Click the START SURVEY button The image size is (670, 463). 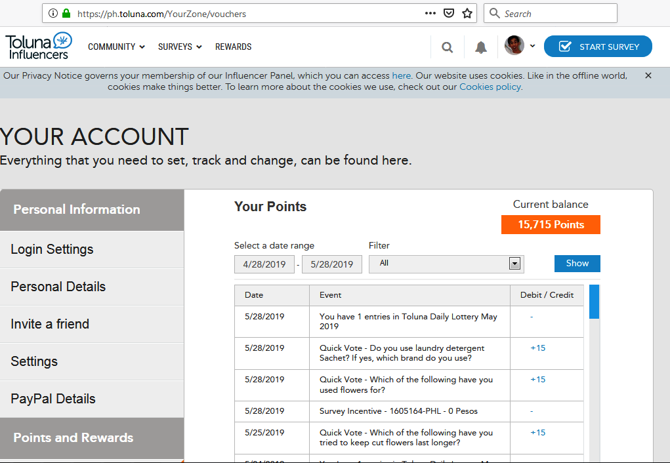598,46
